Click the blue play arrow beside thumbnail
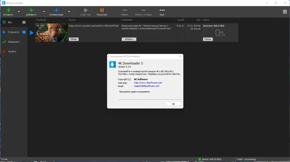Image resolution: width=290 pixels, height=162 pixels. 32,33
